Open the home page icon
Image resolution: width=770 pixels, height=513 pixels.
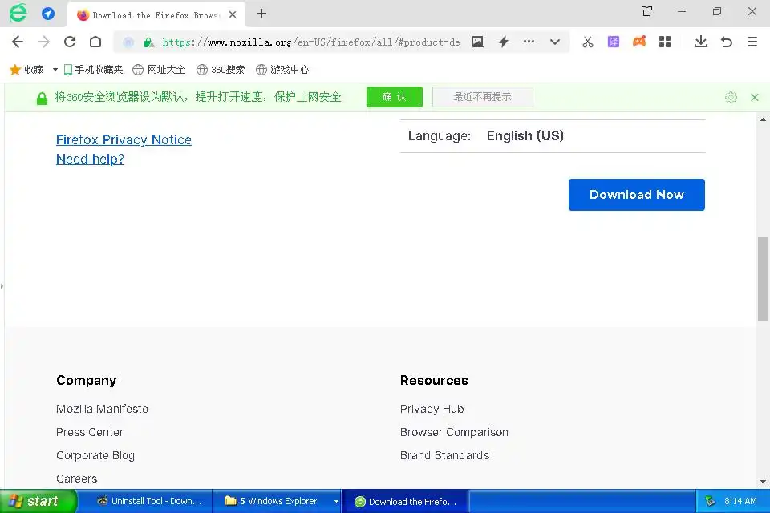click(95, 42)
